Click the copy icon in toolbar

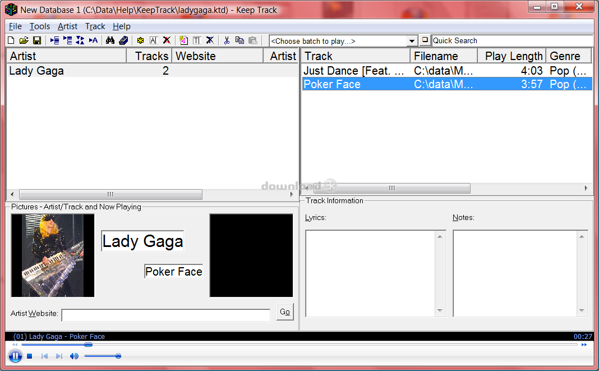pos(239,40)
